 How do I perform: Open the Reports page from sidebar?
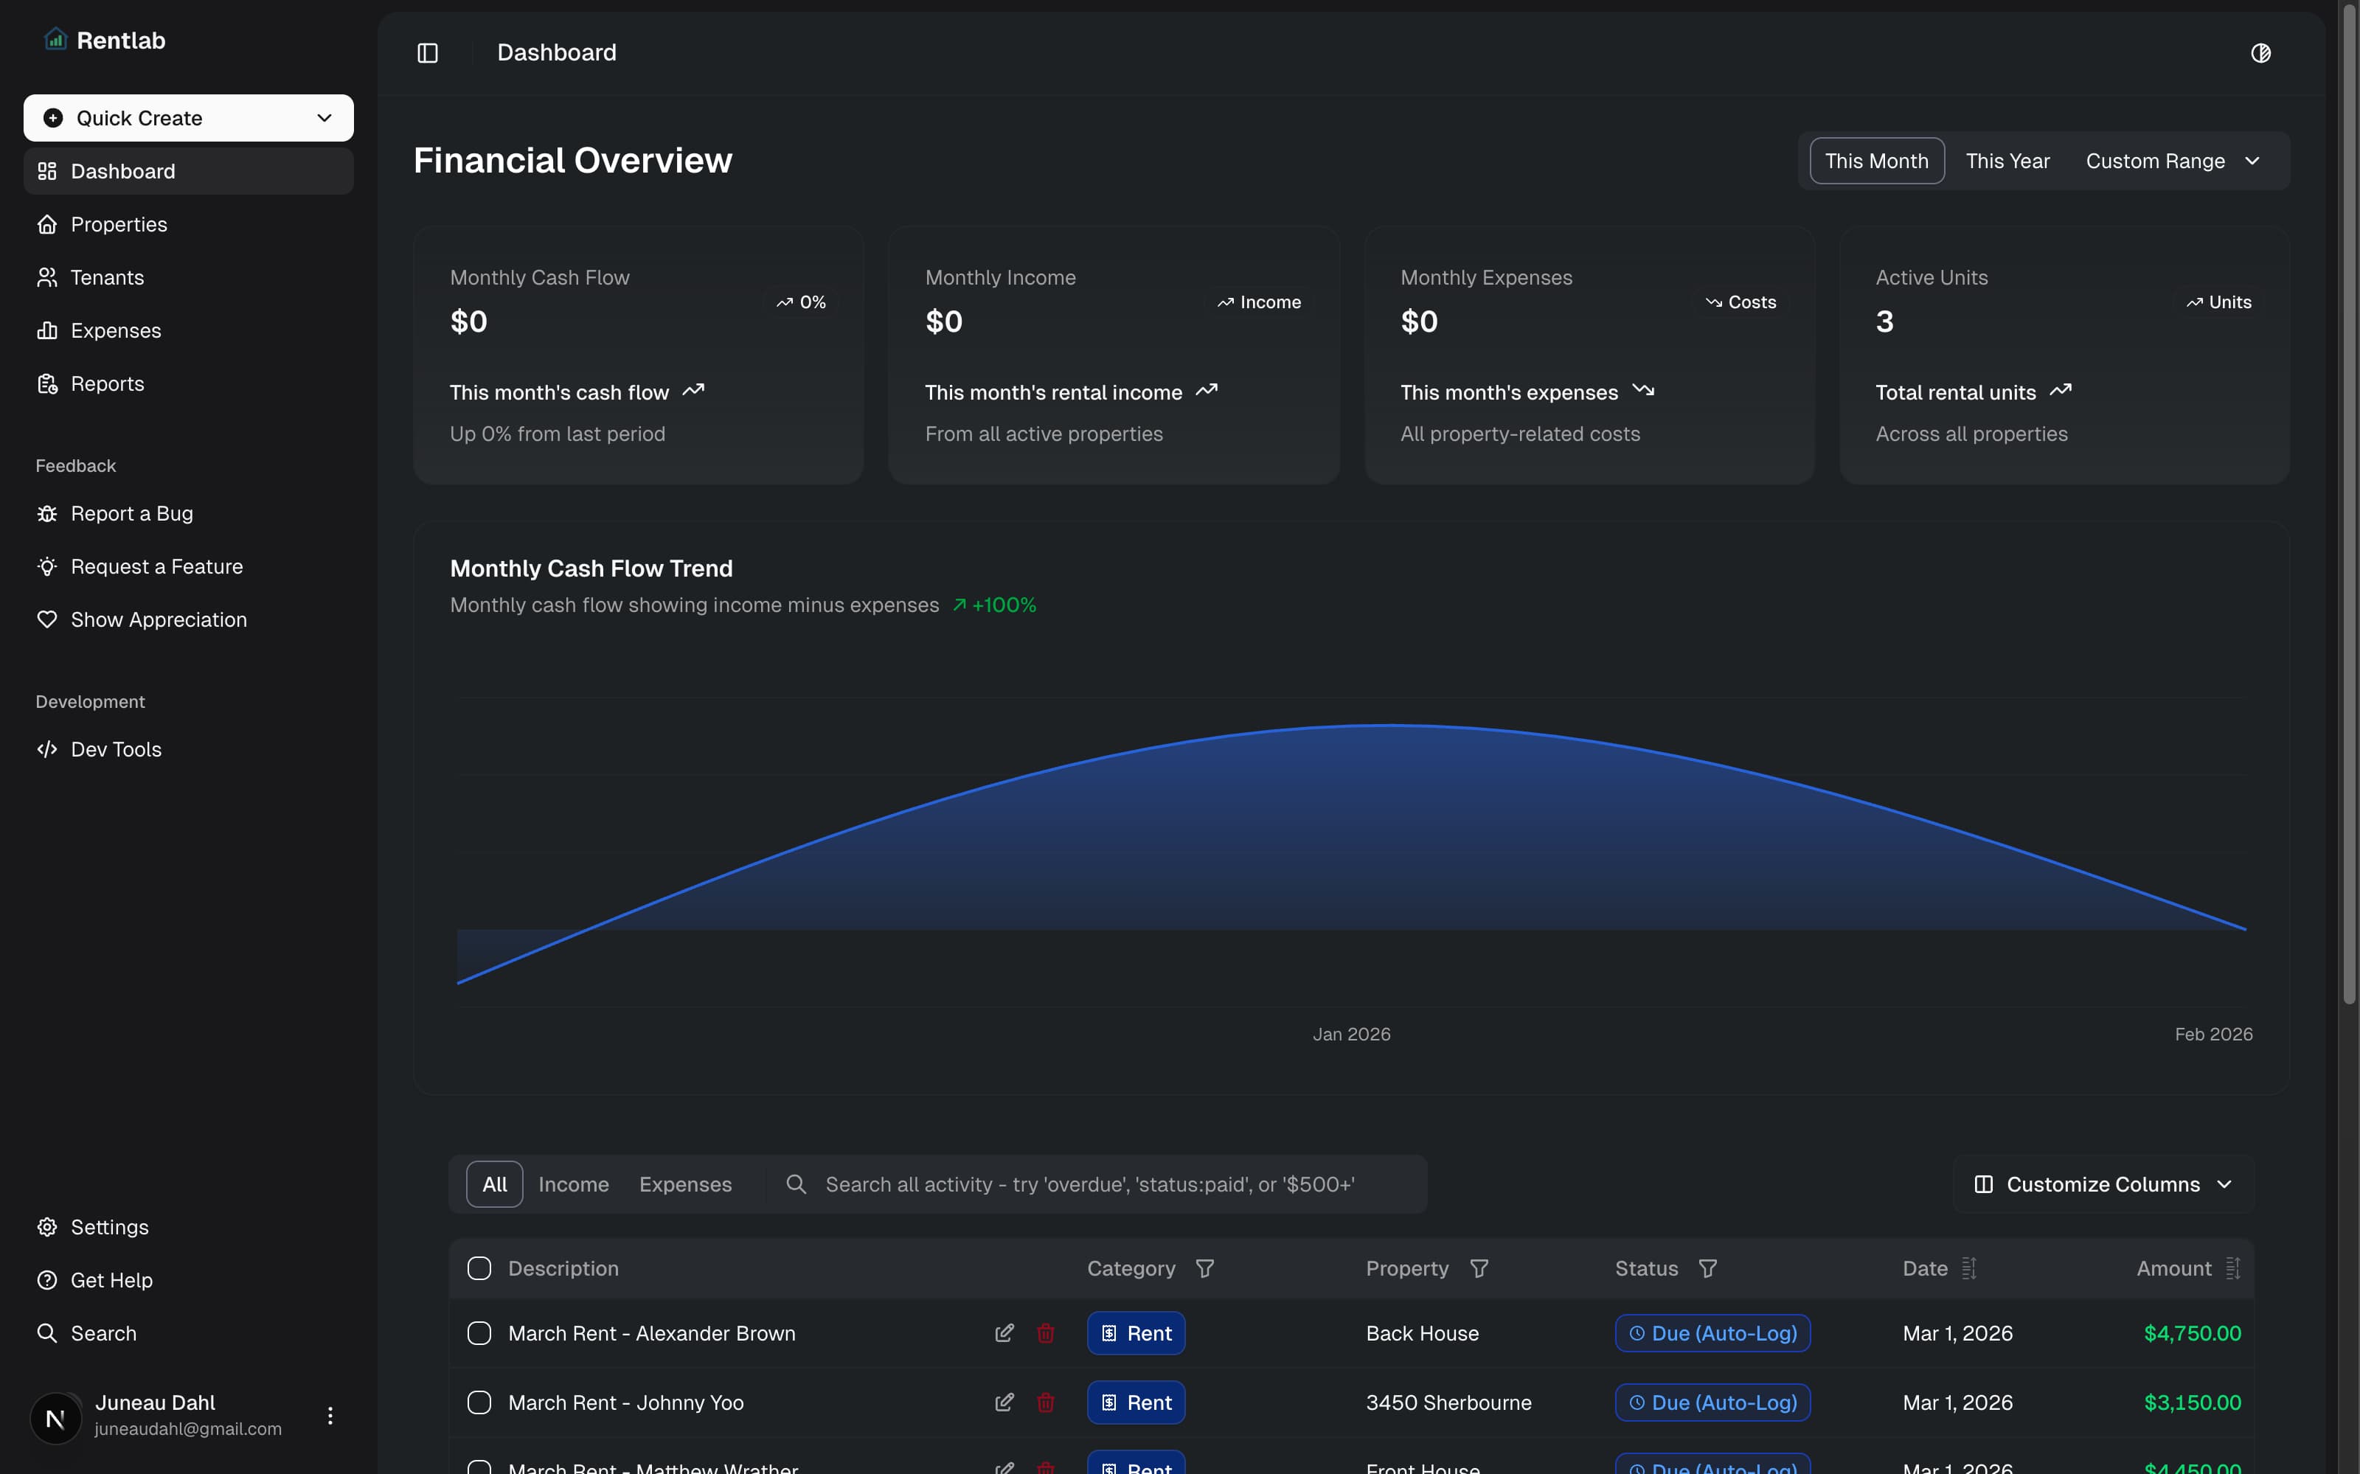coord(107,383)
